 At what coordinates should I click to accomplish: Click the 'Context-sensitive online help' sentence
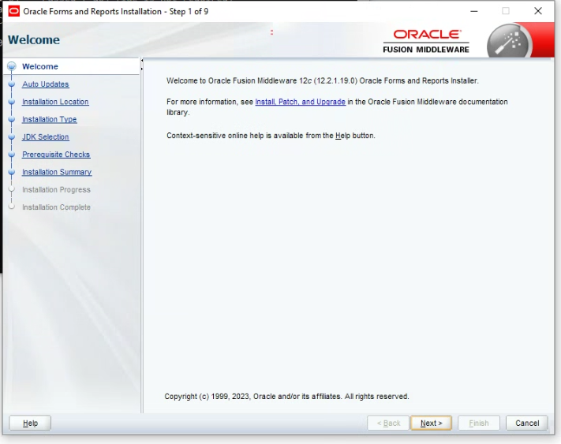tap(271, 136)
